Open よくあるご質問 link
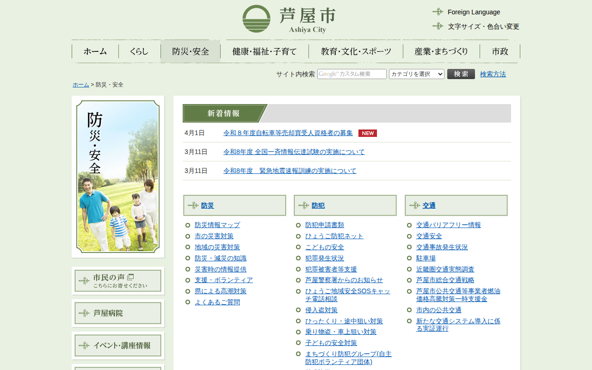The height and width of the screenshot is (370, 592). coord(217,302)
